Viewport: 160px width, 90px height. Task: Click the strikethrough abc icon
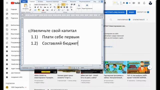(x=45, y=7)
